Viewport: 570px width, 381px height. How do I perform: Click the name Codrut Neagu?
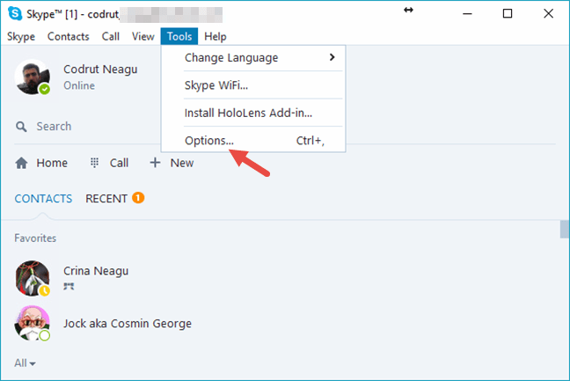tap(100, 70)
